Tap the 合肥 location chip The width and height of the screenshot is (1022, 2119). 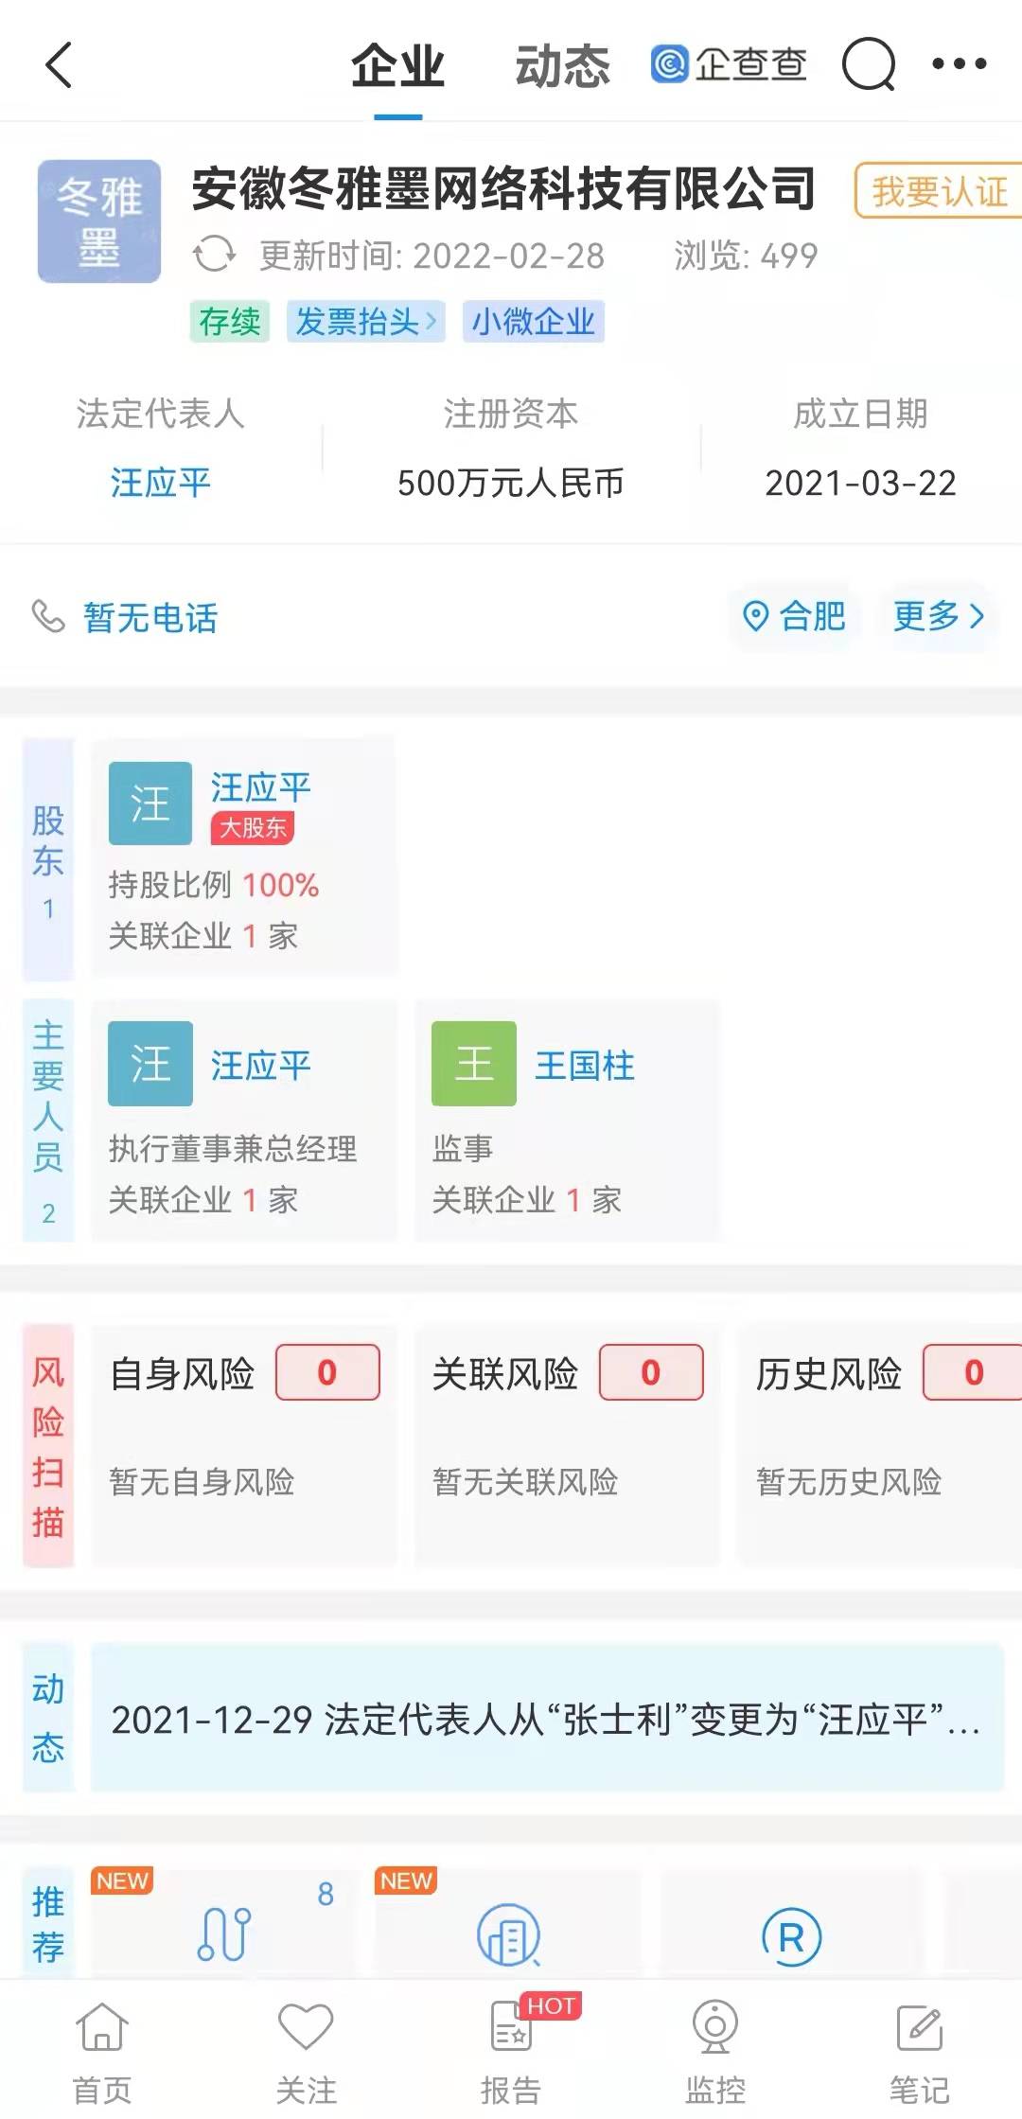(795, 617)
